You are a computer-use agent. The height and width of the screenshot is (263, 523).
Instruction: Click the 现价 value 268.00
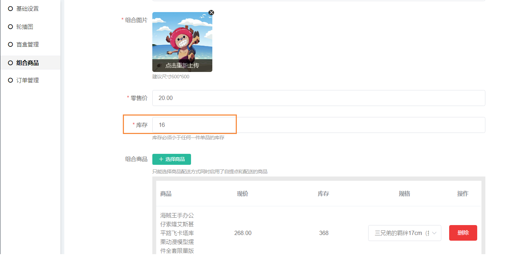[243, 233]
